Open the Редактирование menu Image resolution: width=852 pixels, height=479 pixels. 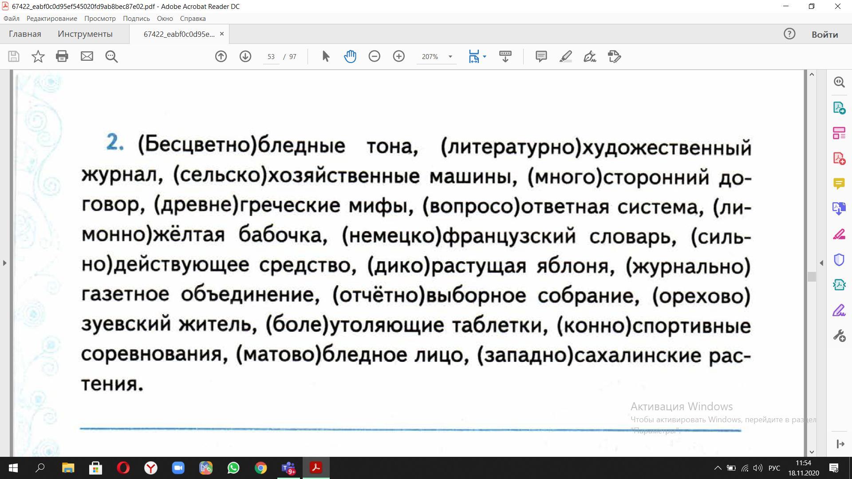click(51, 19)
